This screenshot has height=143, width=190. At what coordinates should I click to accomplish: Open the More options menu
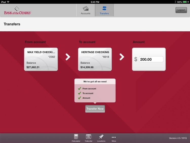114,138
